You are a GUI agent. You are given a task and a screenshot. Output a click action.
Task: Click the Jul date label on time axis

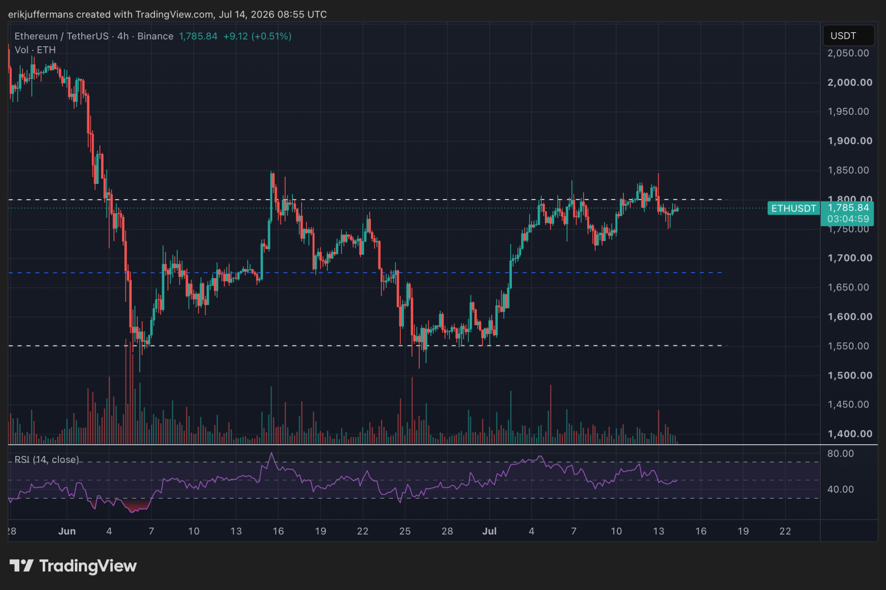(x=489, y=531)
